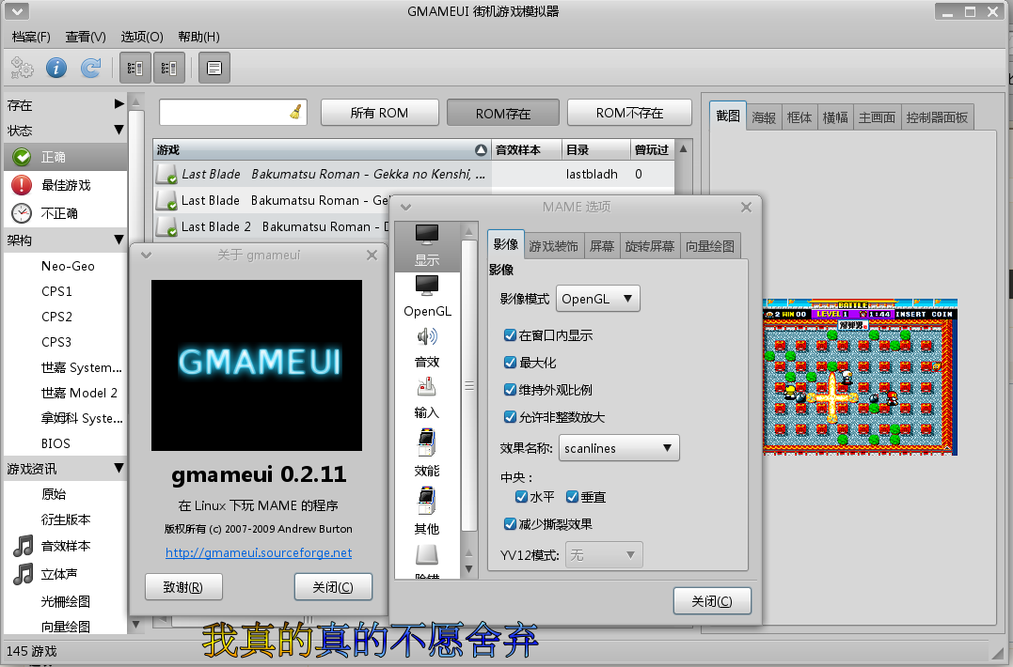Open the main window menu chevron in title bar
The image size is (1013, 667).
click(17, 11)
